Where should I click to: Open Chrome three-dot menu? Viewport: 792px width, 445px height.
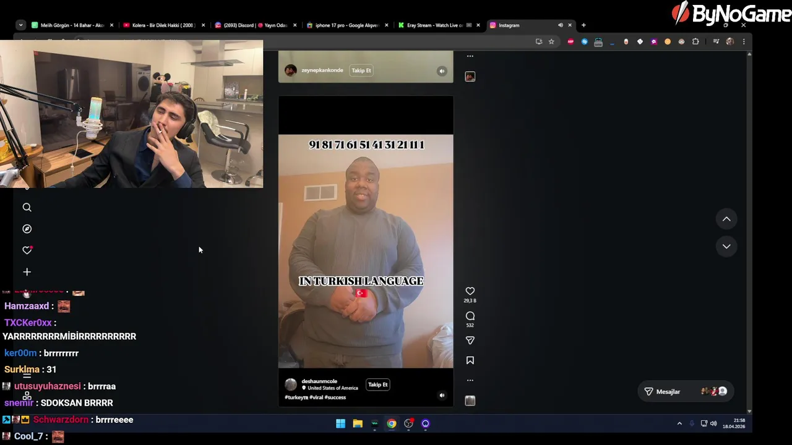click(743, 41)
